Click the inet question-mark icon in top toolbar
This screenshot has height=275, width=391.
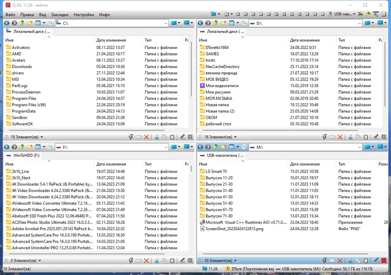click(330, 14)
